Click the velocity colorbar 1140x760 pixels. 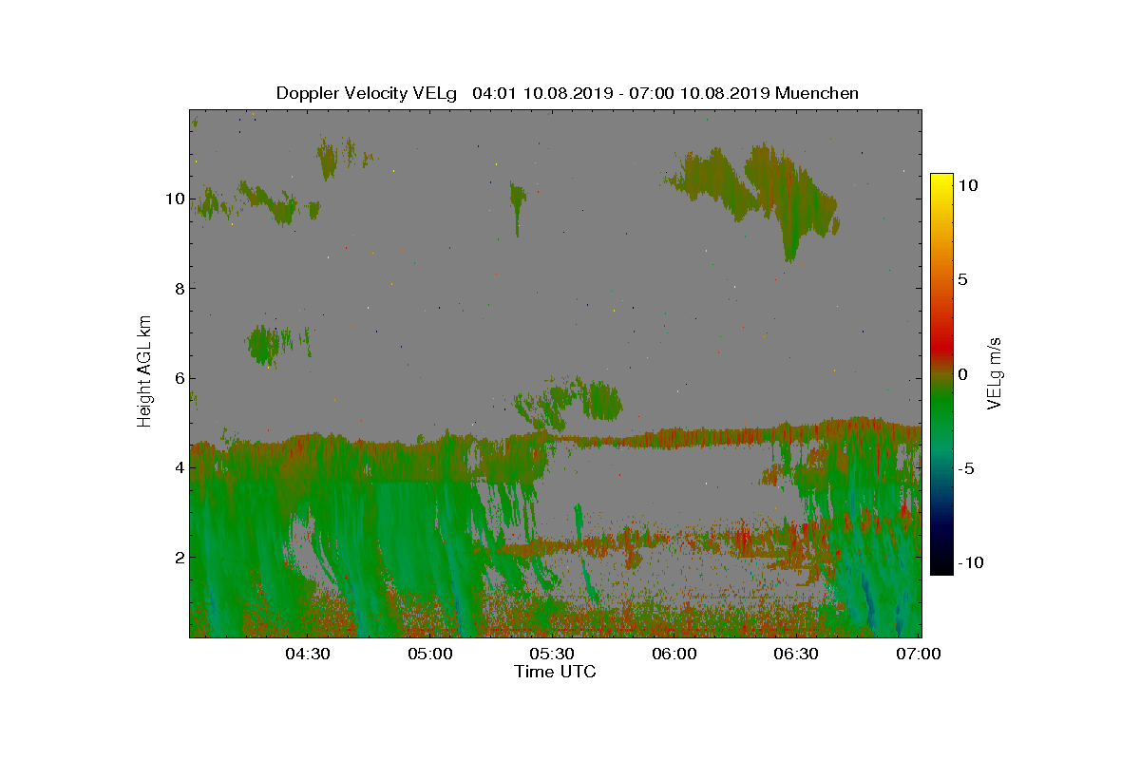coord(941,374)
